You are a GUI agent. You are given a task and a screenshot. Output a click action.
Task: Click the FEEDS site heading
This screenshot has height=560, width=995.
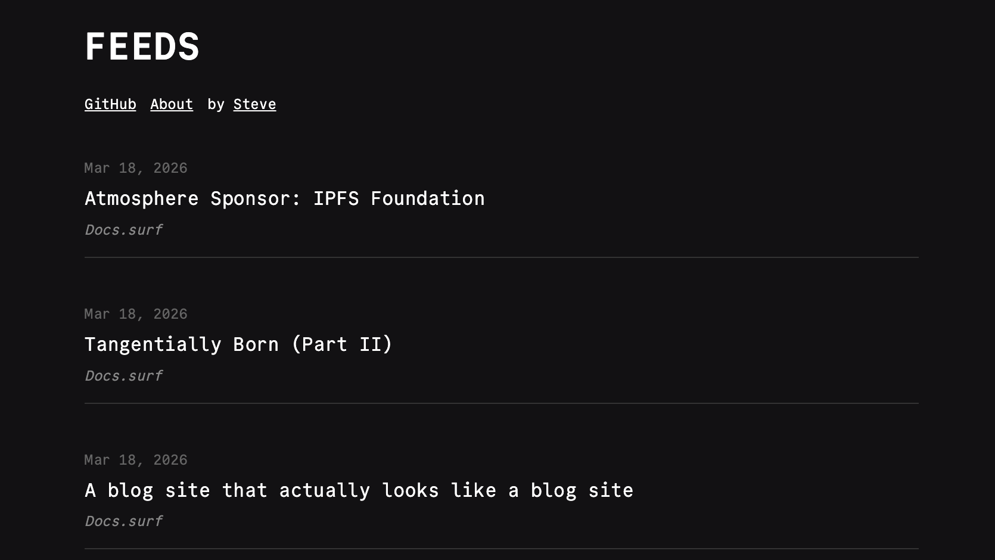coord(142,46)
